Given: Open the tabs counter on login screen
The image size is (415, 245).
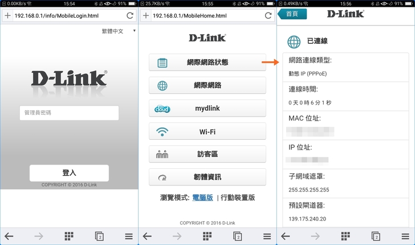Looking at the screenshot, I should pos(99,236).
